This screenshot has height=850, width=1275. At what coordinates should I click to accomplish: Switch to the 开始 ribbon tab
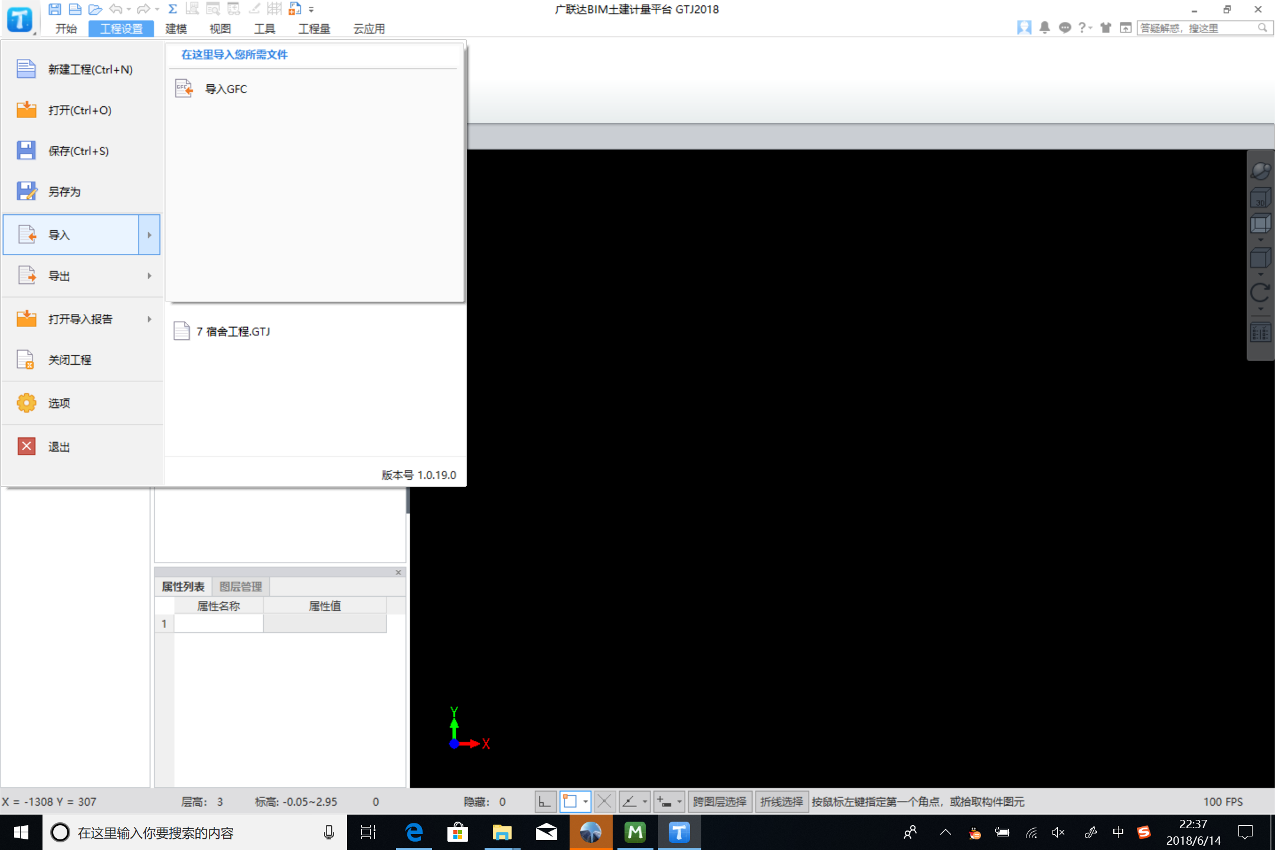point(66,28)
